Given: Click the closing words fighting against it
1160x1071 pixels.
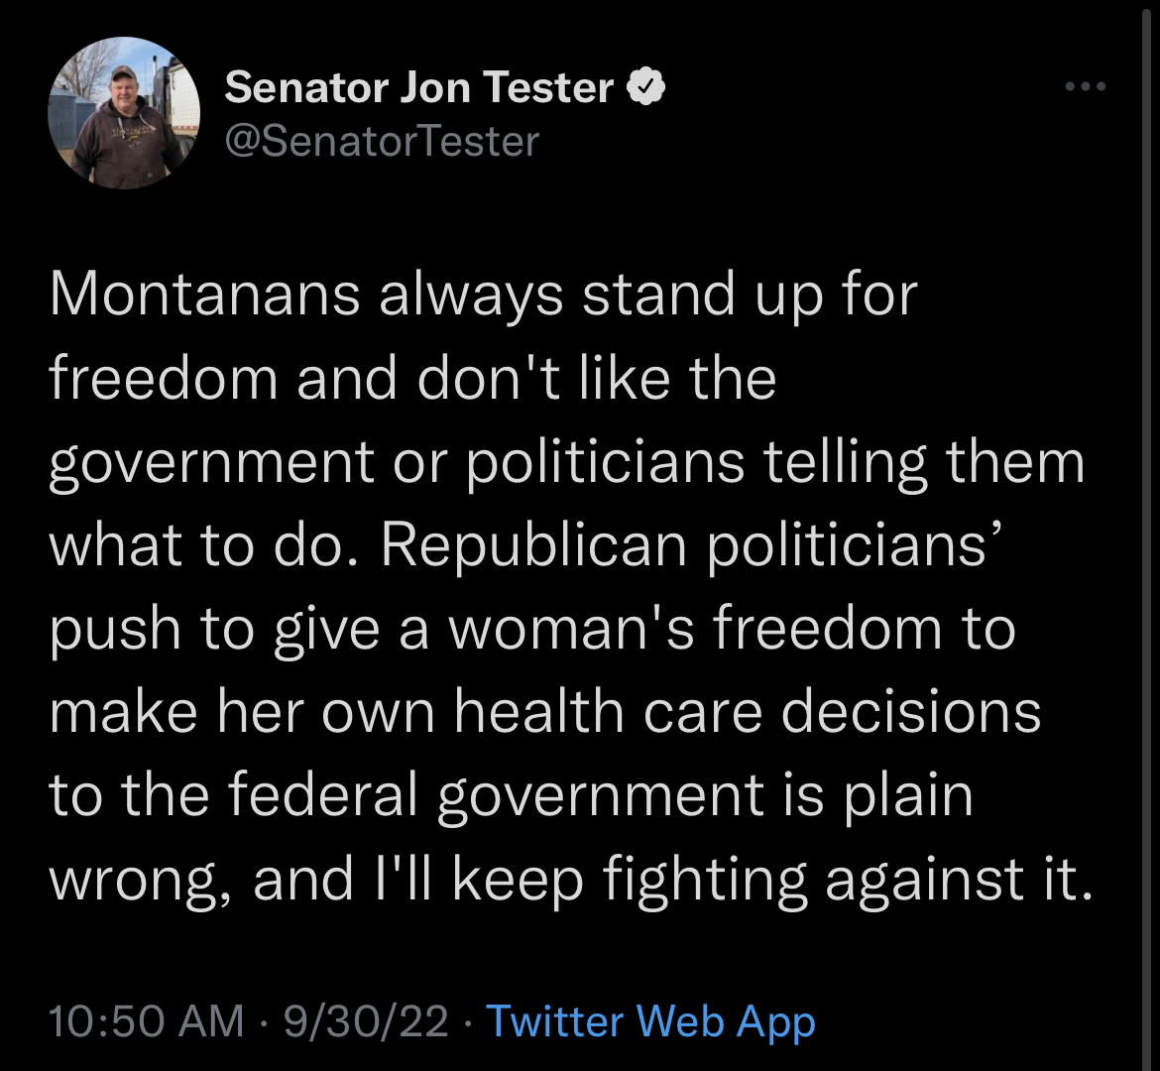Looking at the screenshot, I should point(848,880).
